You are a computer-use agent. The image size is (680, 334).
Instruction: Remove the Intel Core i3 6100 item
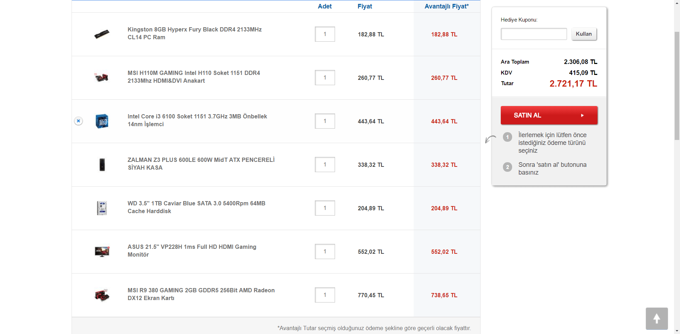point(79,121)
